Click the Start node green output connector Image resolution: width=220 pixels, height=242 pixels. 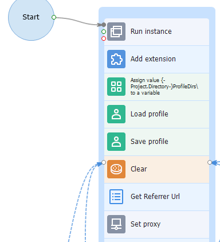[54, 17]
